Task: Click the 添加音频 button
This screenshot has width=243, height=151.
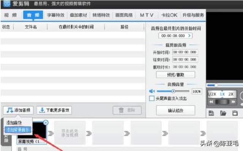Action: click(18, 110)
